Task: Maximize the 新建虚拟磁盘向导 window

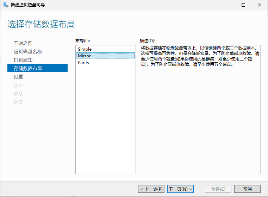Action: pos(243,5)
